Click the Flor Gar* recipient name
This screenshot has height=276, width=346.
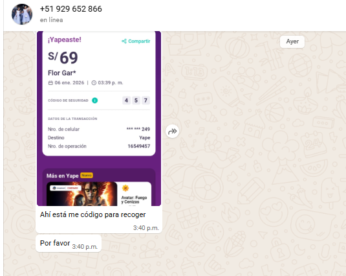62,73
